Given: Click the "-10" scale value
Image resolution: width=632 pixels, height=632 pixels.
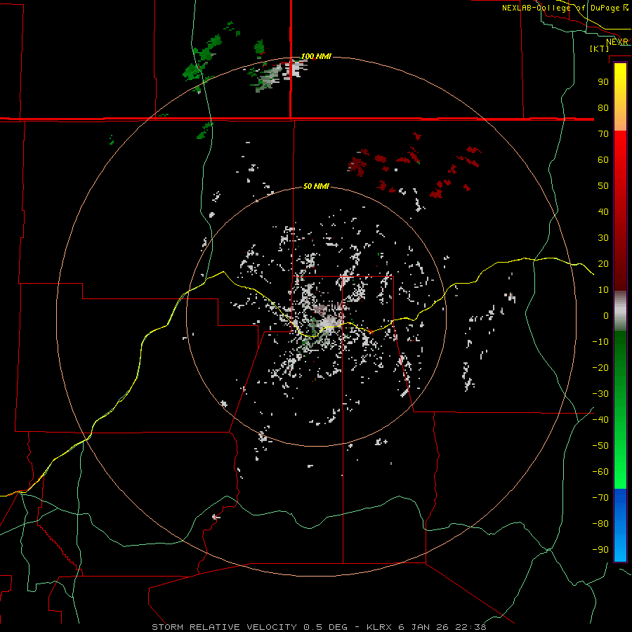Looking at the screenshot, I should [x=600, y=342].
